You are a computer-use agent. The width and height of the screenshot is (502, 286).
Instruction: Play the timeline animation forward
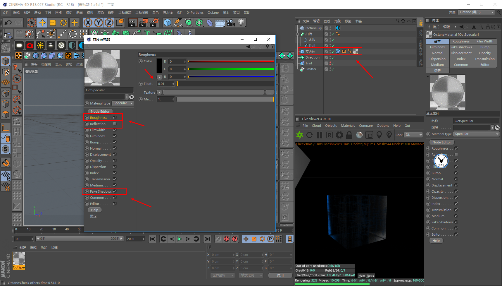click(180, 239)
